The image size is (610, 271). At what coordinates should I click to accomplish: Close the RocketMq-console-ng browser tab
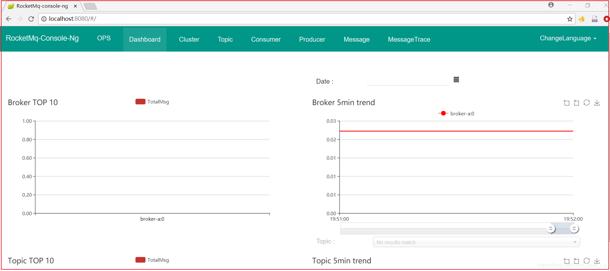click(x=75, y=6)
